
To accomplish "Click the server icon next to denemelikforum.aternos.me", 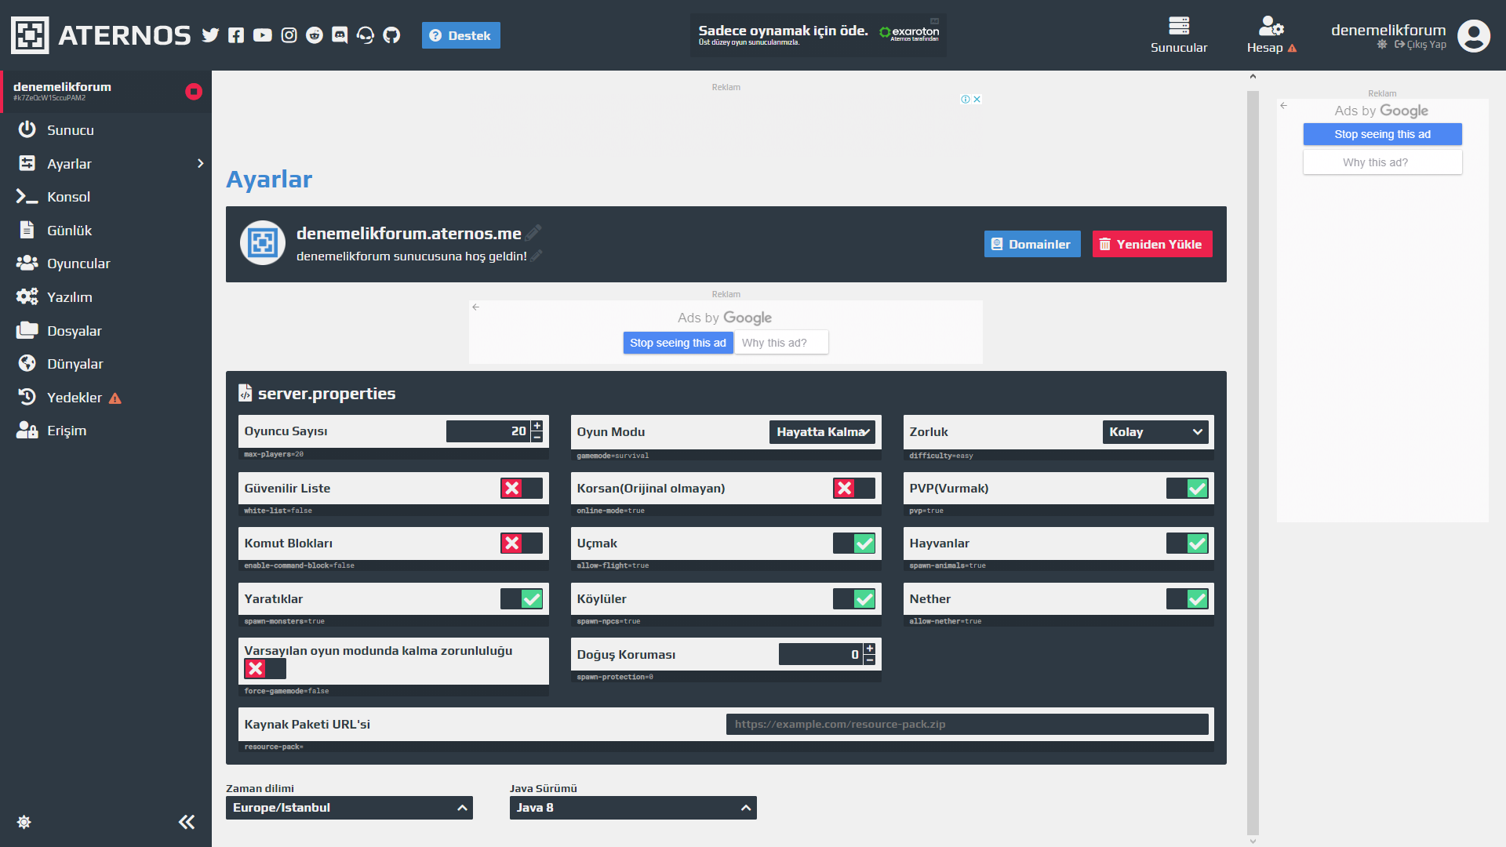I will (263, 243).
